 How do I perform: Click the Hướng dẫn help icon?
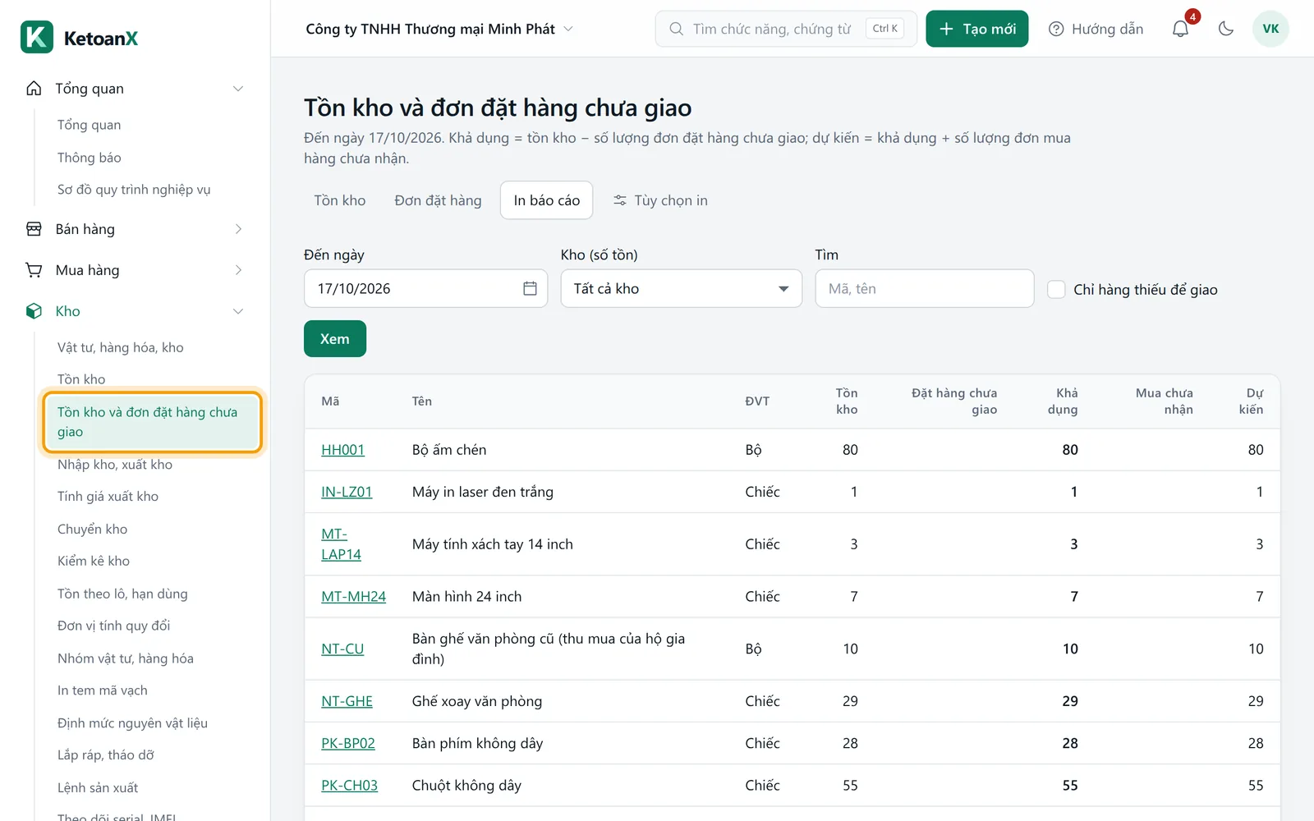(x=1056, y=29)
